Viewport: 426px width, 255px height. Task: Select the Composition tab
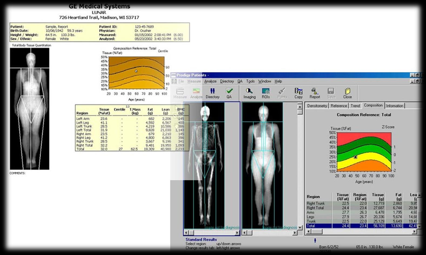pyautogui.click(x=373, y=105)
